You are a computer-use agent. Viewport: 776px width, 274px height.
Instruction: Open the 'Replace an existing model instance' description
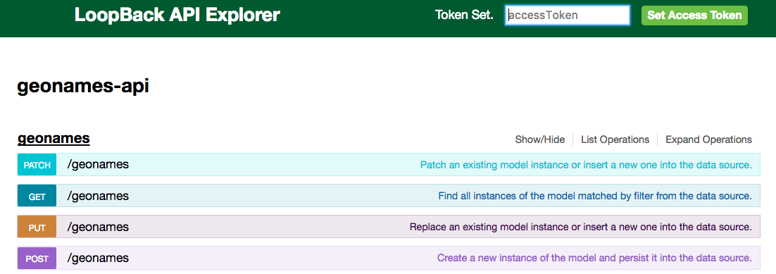point(581,228)
